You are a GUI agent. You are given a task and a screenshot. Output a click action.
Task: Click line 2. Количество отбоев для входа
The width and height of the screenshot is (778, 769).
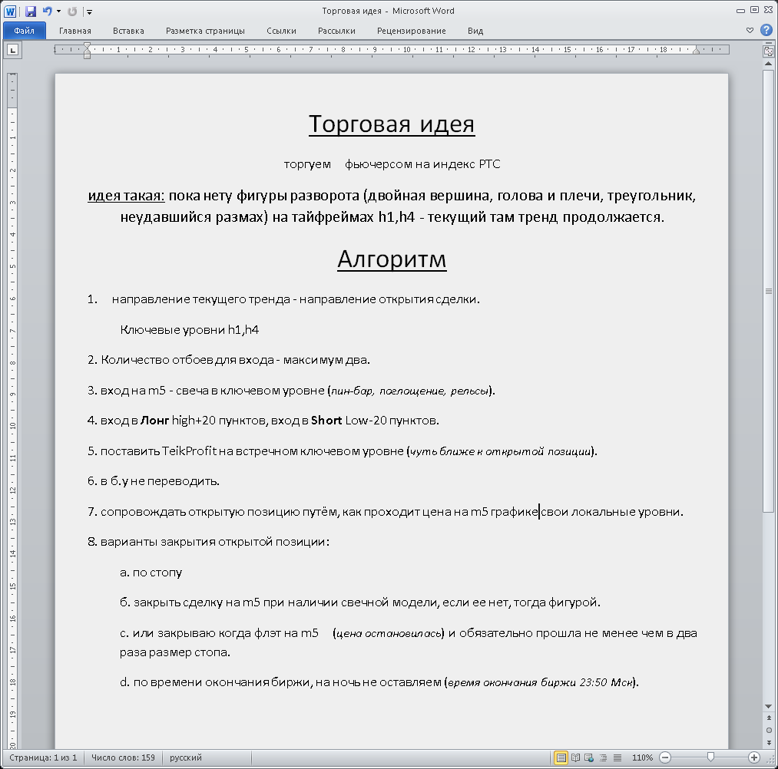pyautogui.click(x=229, y=360)
